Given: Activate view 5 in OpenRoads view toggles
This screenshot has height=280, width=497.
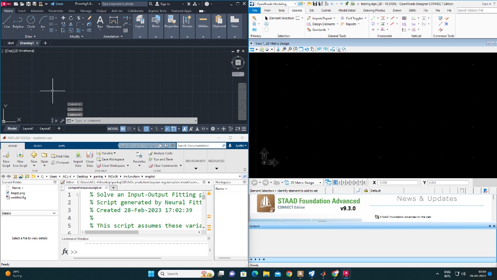Looking at the screenshot, I should pyautogui.click(x=352, y=183).
